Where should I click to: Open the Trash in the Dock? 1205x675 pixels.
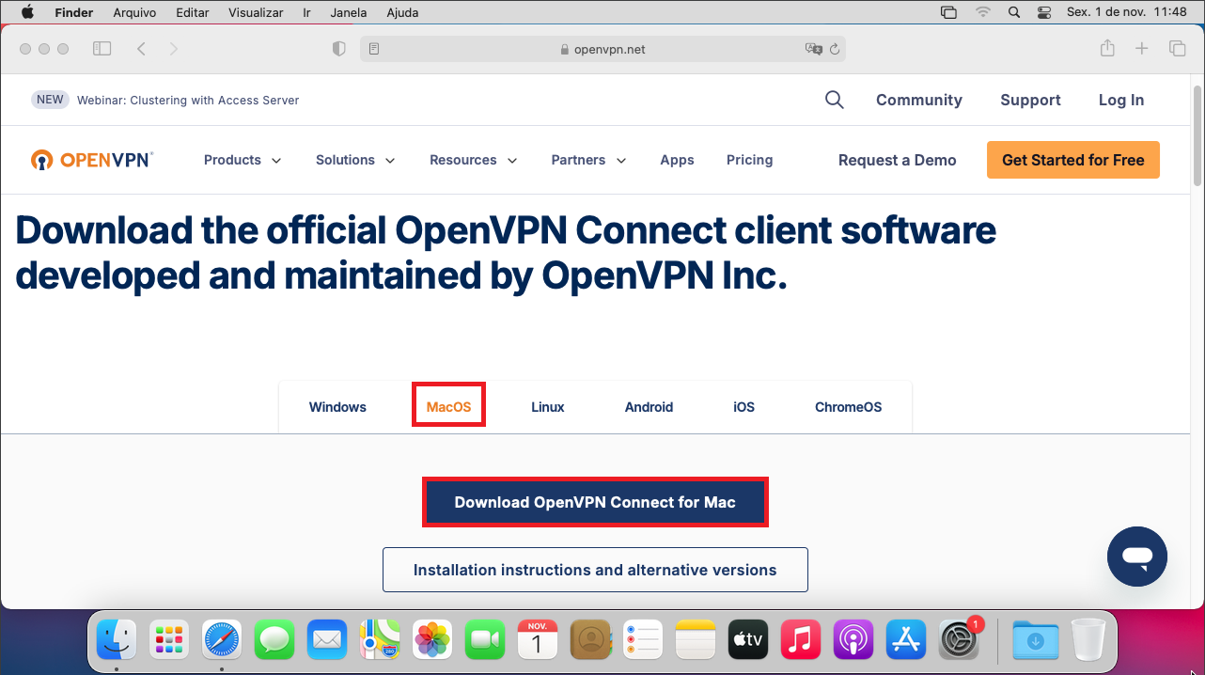(x=1088, y=640)
